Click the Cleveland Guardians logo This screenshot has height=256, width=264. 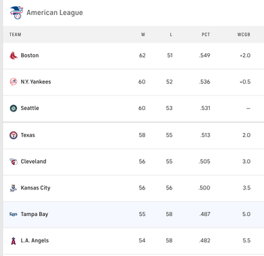click(14, 162)
